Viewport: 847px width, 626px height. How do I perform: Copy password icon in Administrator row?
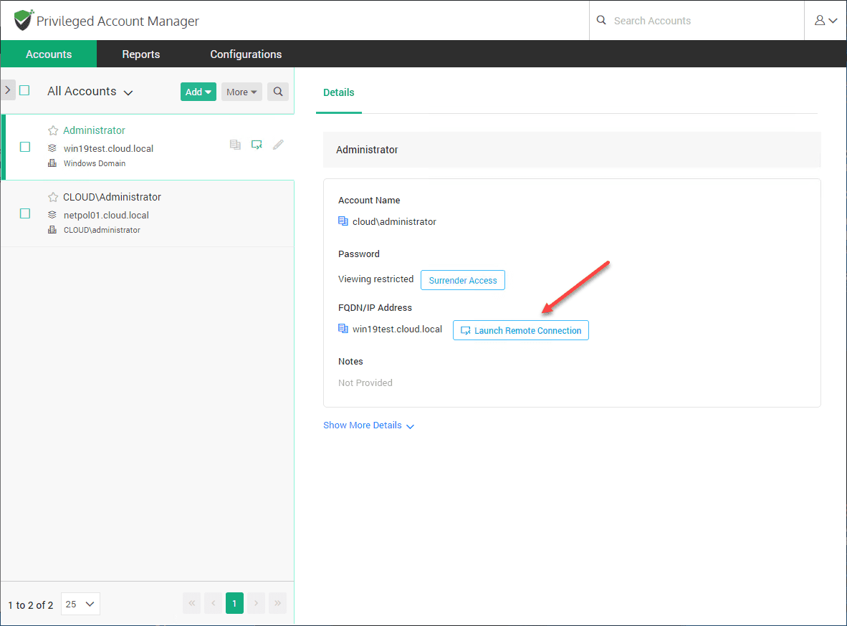[235, 145]
